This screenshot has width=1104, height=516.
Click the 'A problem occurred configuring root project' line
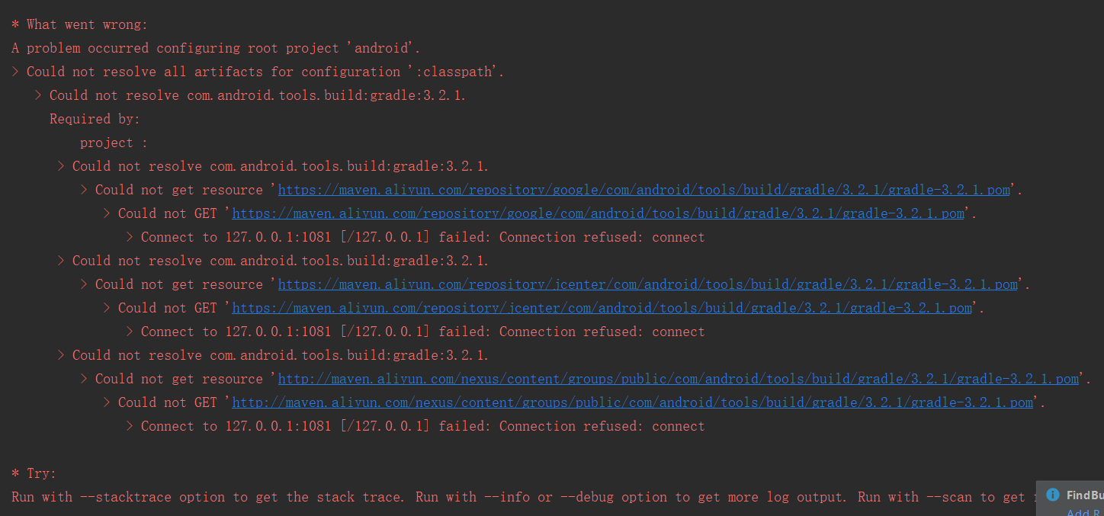tap(216, 48)
